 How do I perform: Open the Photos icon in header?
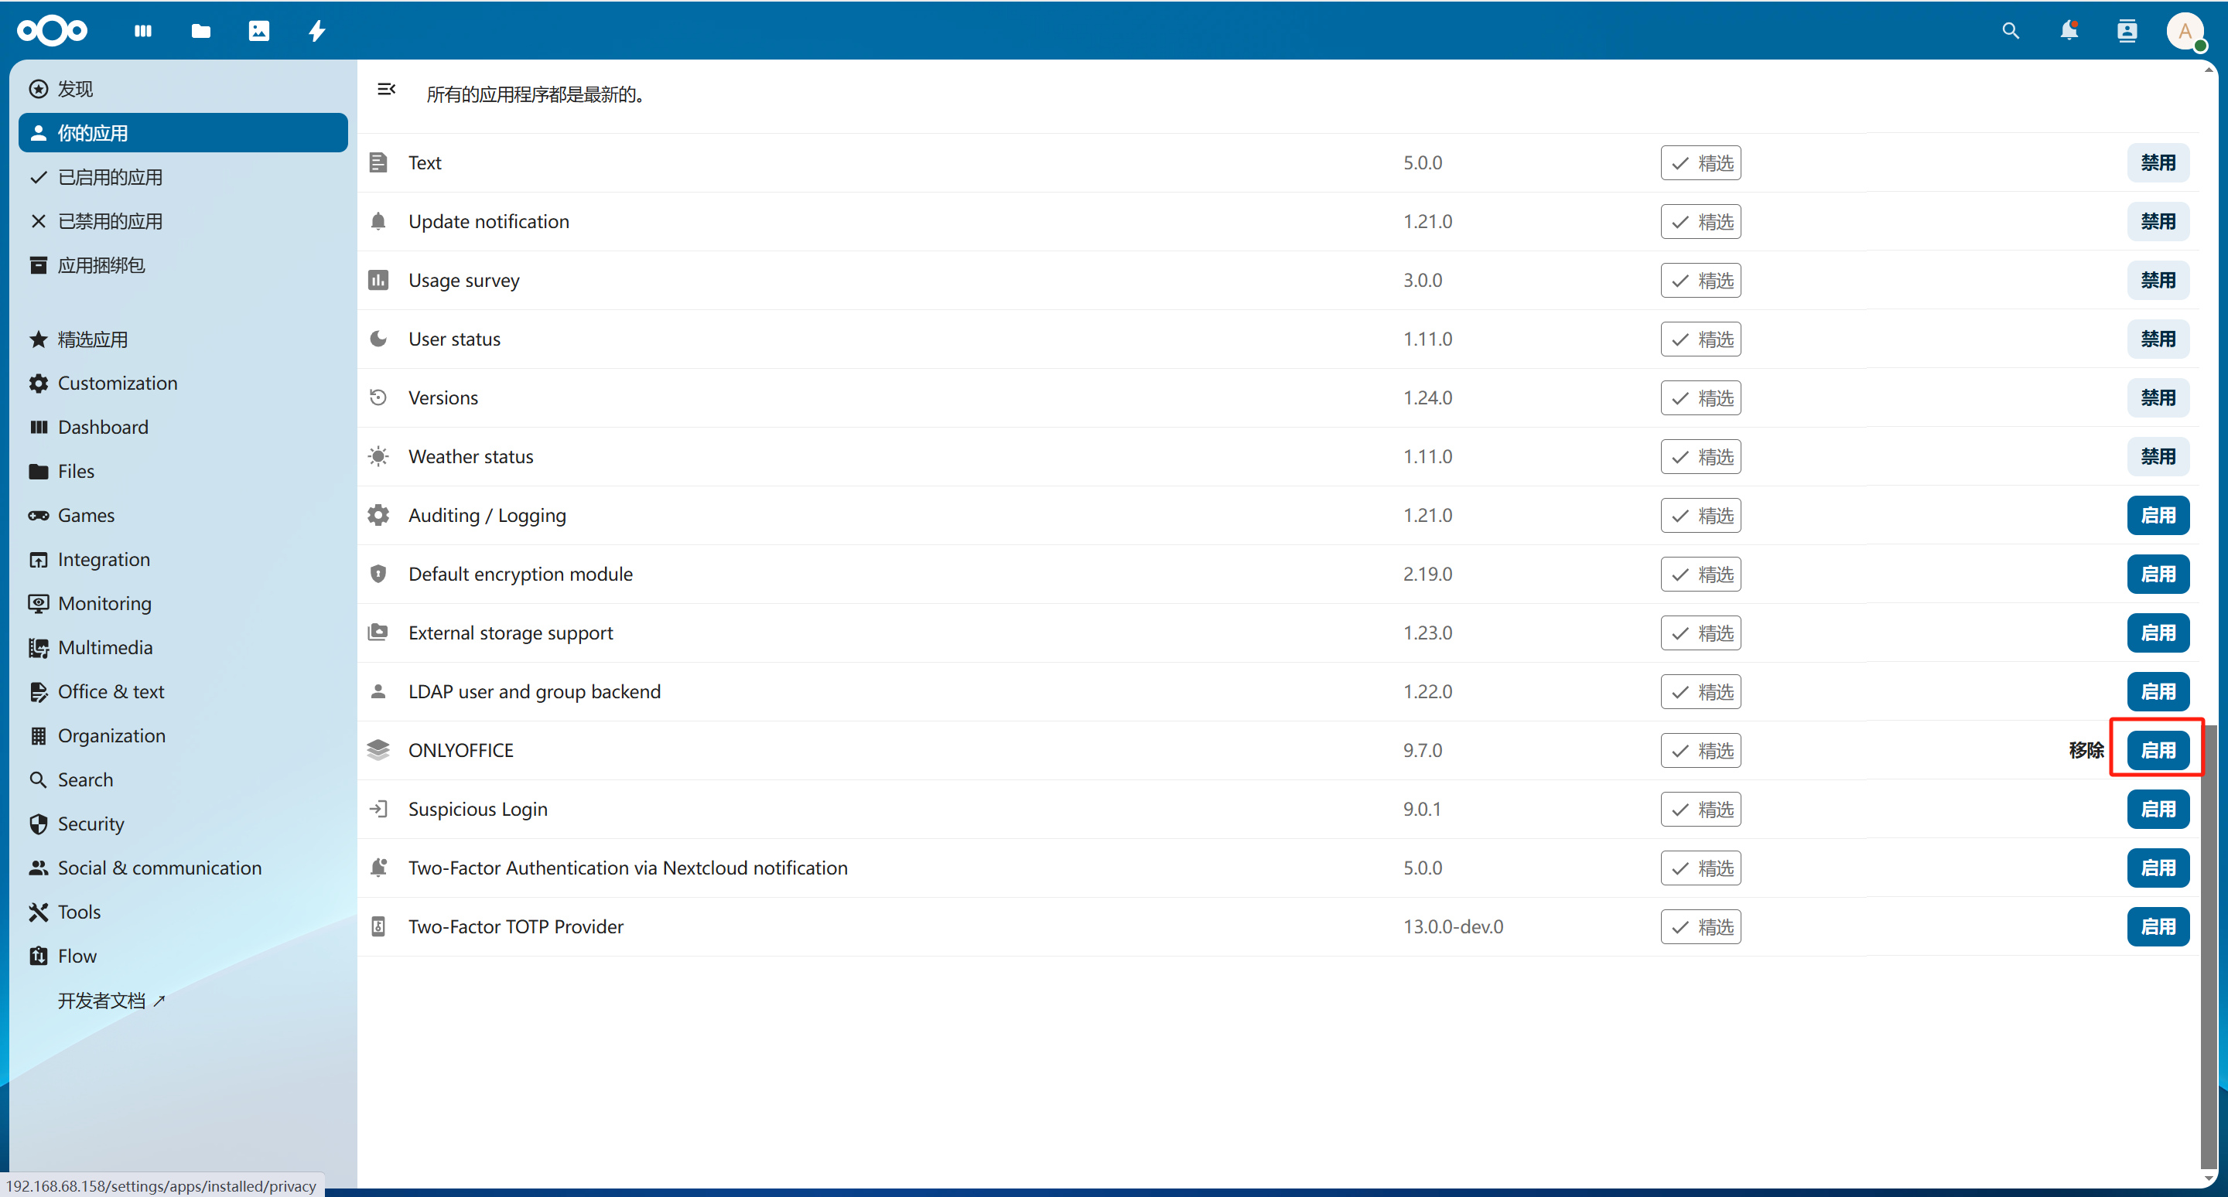point(258,31)
